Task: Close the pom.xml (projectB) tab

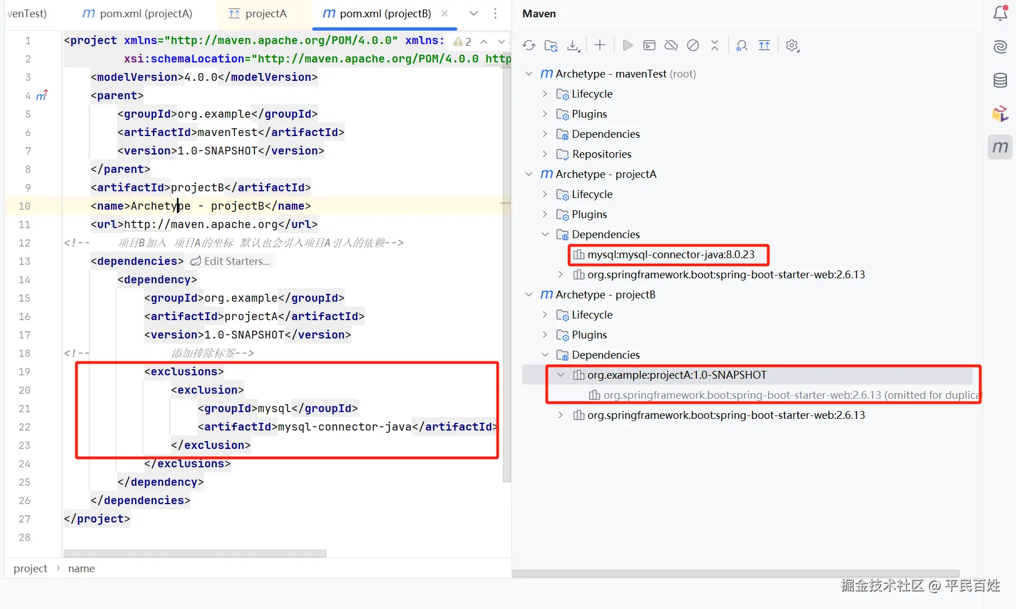Action: click(445, 13)
